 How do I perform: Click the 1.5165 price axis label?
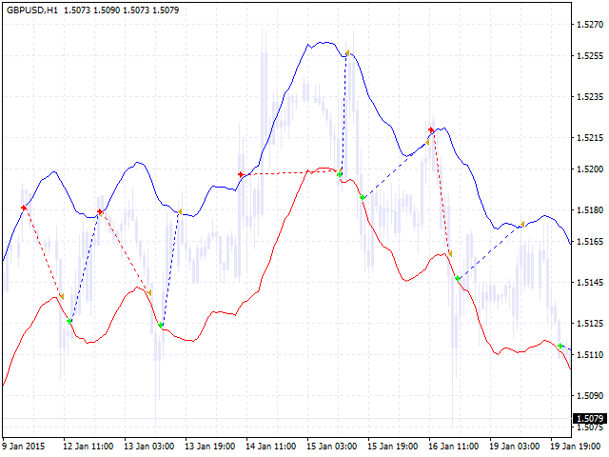[x=590, y=241]
